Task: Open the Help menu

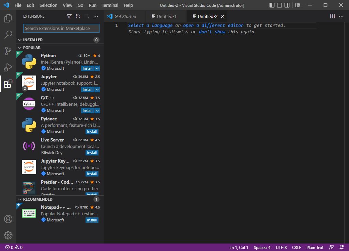Action: click(128, 5)
